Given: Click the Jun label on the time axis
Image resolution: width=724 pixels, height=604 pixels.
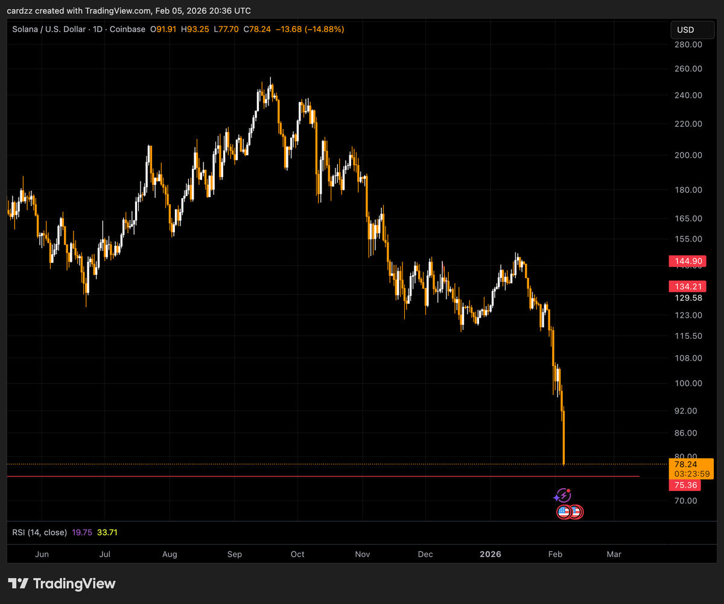Looking at the screenshot, I should (x=42, y=554).
